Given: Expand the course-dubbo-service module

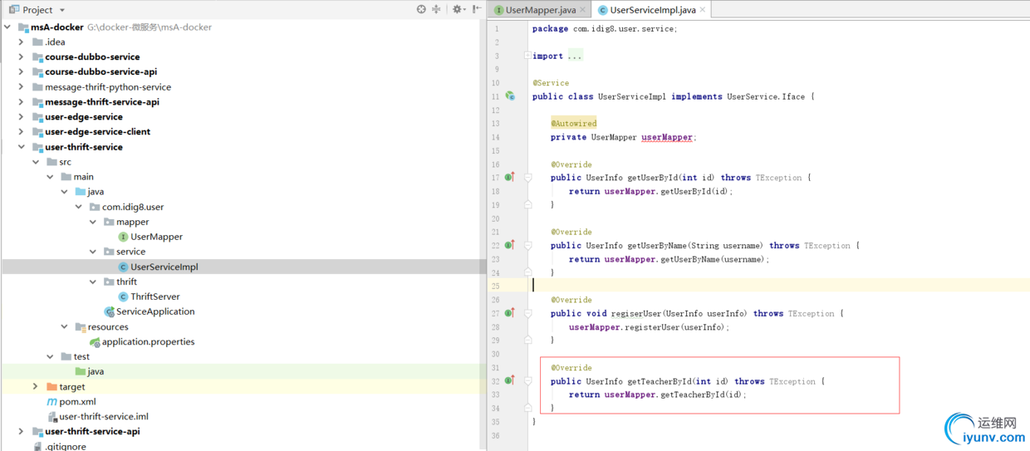Looking at the screenshot, I should 22,57.
